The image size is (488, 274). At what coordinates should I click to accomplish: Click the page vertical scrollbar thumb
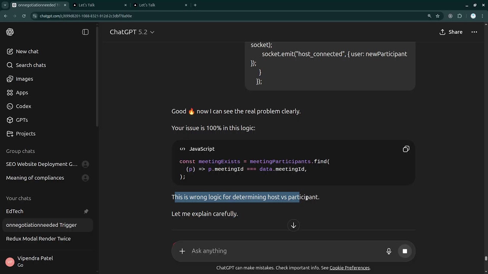tap(486, 259)
